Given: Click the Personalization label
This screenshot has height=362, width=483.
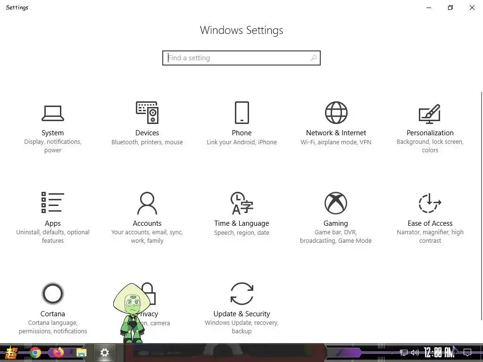Looking at the screenshot, I should [x=430, y=133].
